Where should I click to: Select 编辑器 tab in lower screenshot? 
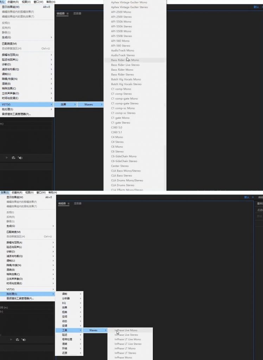pos(62,204)
